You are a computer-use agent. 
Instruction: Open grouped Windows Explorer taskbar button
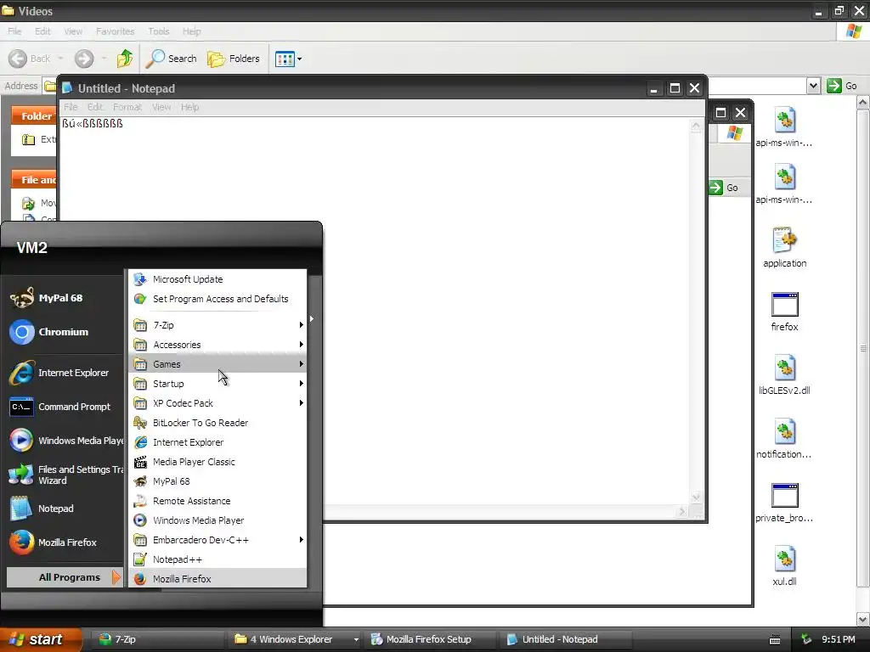[294, 639]
